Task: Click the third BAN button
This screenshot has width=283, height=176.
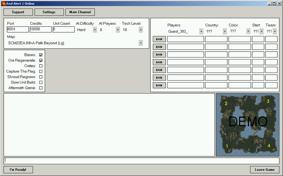Action: (159, 54)
